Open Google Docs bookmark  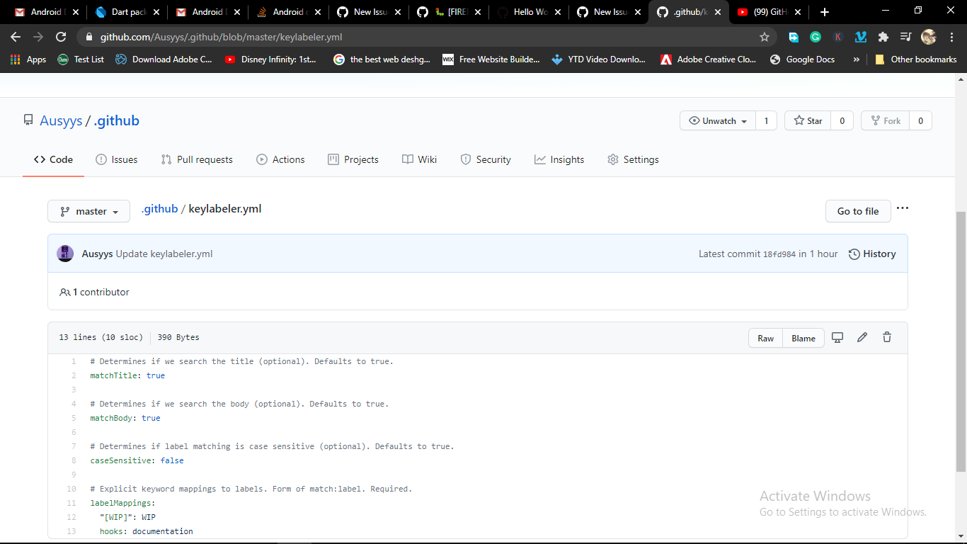click(x=802, y=59)
